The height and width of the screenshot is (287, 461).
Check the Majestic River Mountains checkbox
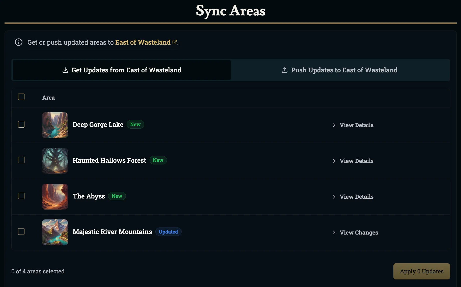[x=21, y=232]
